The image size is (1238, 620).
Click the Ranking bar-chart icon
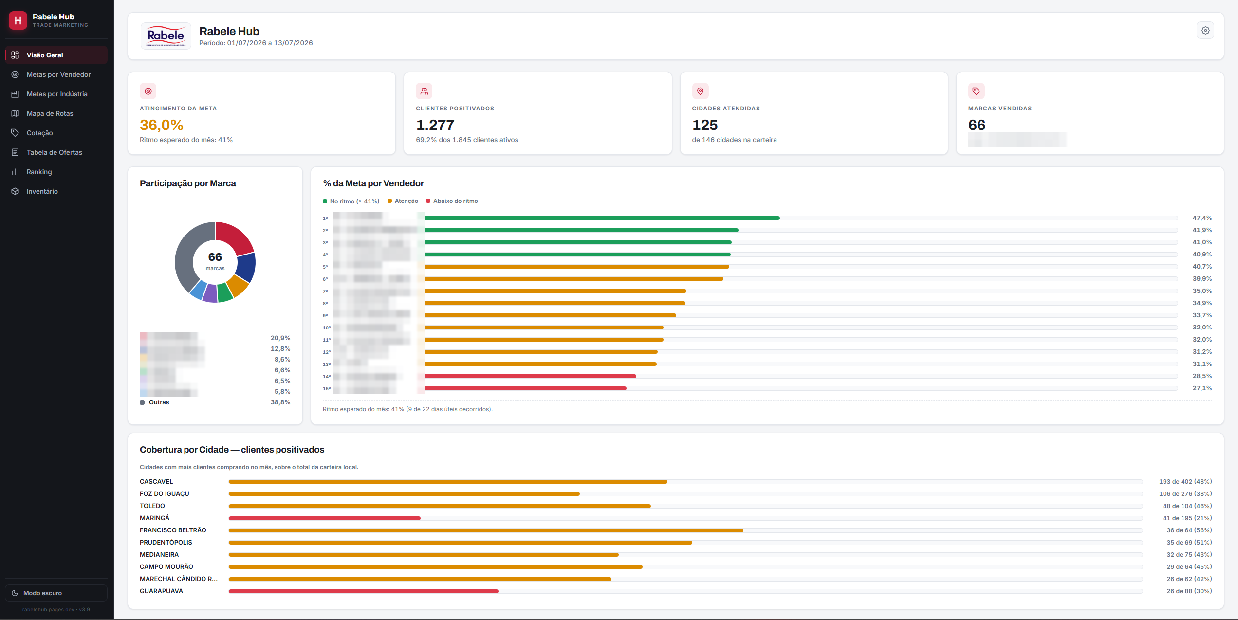[15, 172]
